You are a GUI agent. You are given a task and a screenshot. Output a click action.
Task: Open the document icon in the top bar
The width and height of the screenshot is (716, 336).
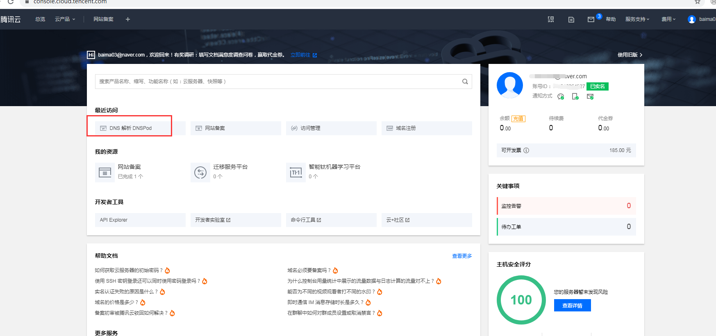coord(571,19)
